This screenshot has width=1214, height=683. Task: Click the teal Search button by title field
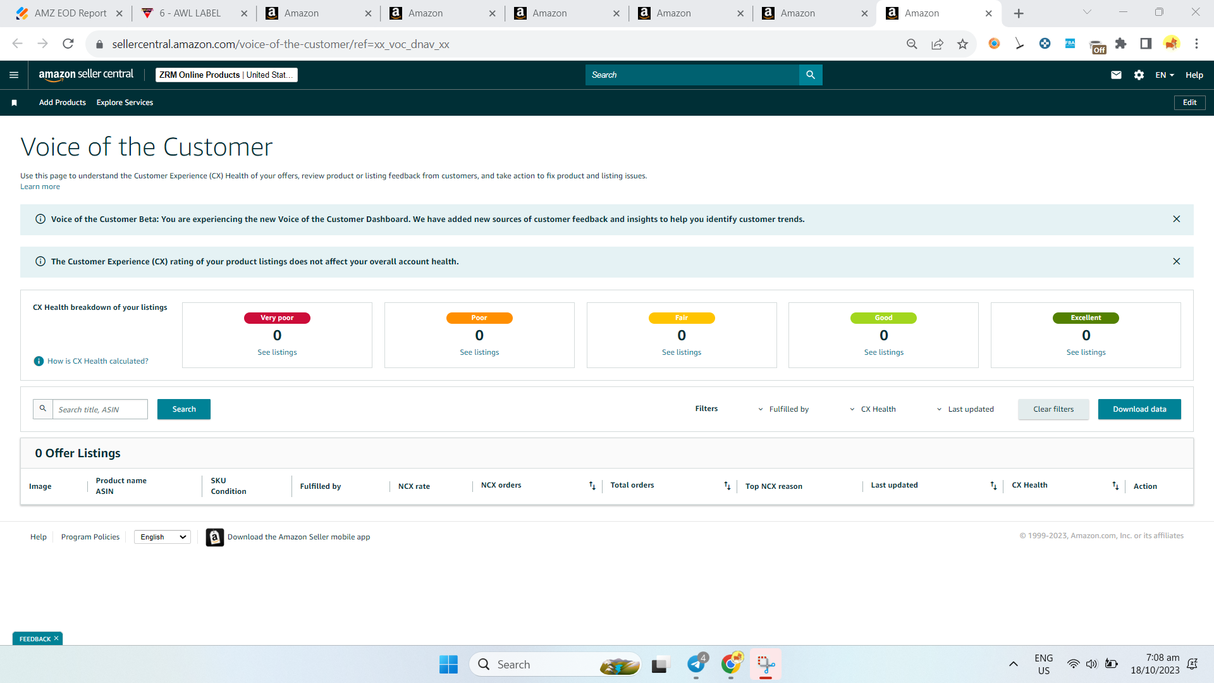(x=184, y=409)
